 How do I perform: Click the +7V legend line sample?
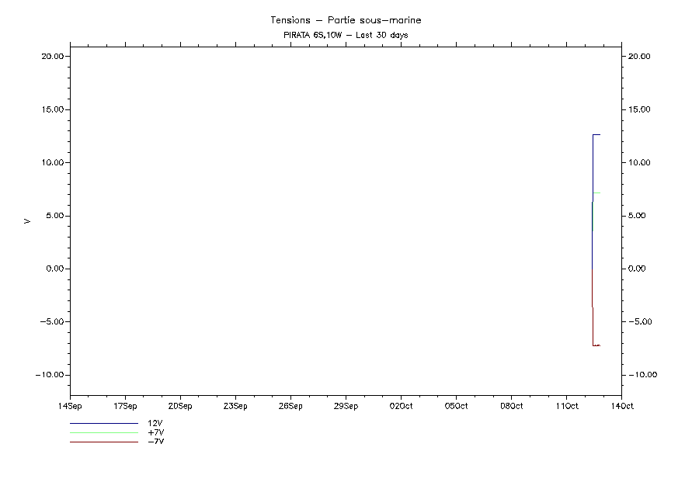(103, 433)
